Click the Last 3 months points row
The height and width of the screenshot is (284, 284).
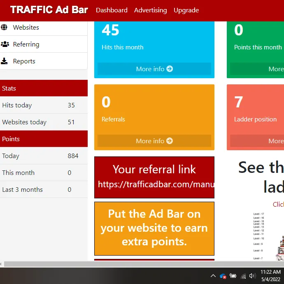(44, 189)
